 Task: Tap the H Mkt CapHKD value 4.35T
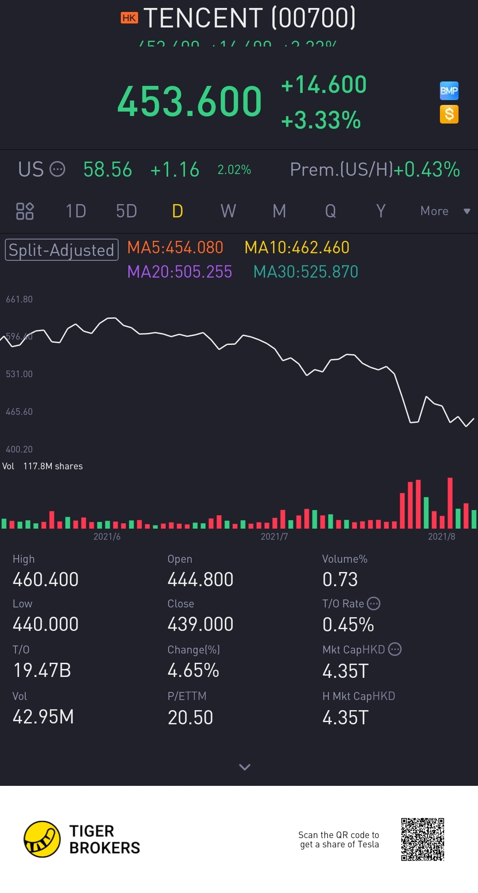click(345, 717)
